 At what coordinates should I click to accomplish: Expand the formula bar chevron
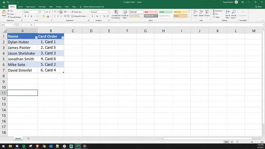click(263, 25)
